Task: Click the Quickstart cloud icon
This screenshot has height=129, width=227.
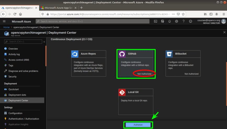Action: 5,89
